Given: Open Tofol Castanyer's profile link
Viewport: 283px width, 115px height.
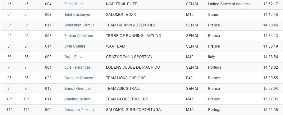Looking at the screenshot, I should [77, 14].
